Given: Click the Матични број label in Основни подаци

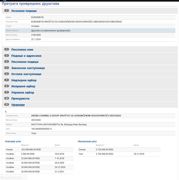Looking at the screenshot, I should pos(11,35).
